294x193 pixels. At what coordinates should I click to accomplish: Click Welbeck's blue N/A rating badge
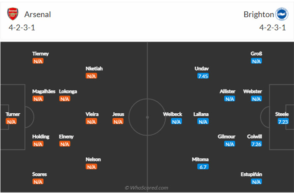pos(176,122)
